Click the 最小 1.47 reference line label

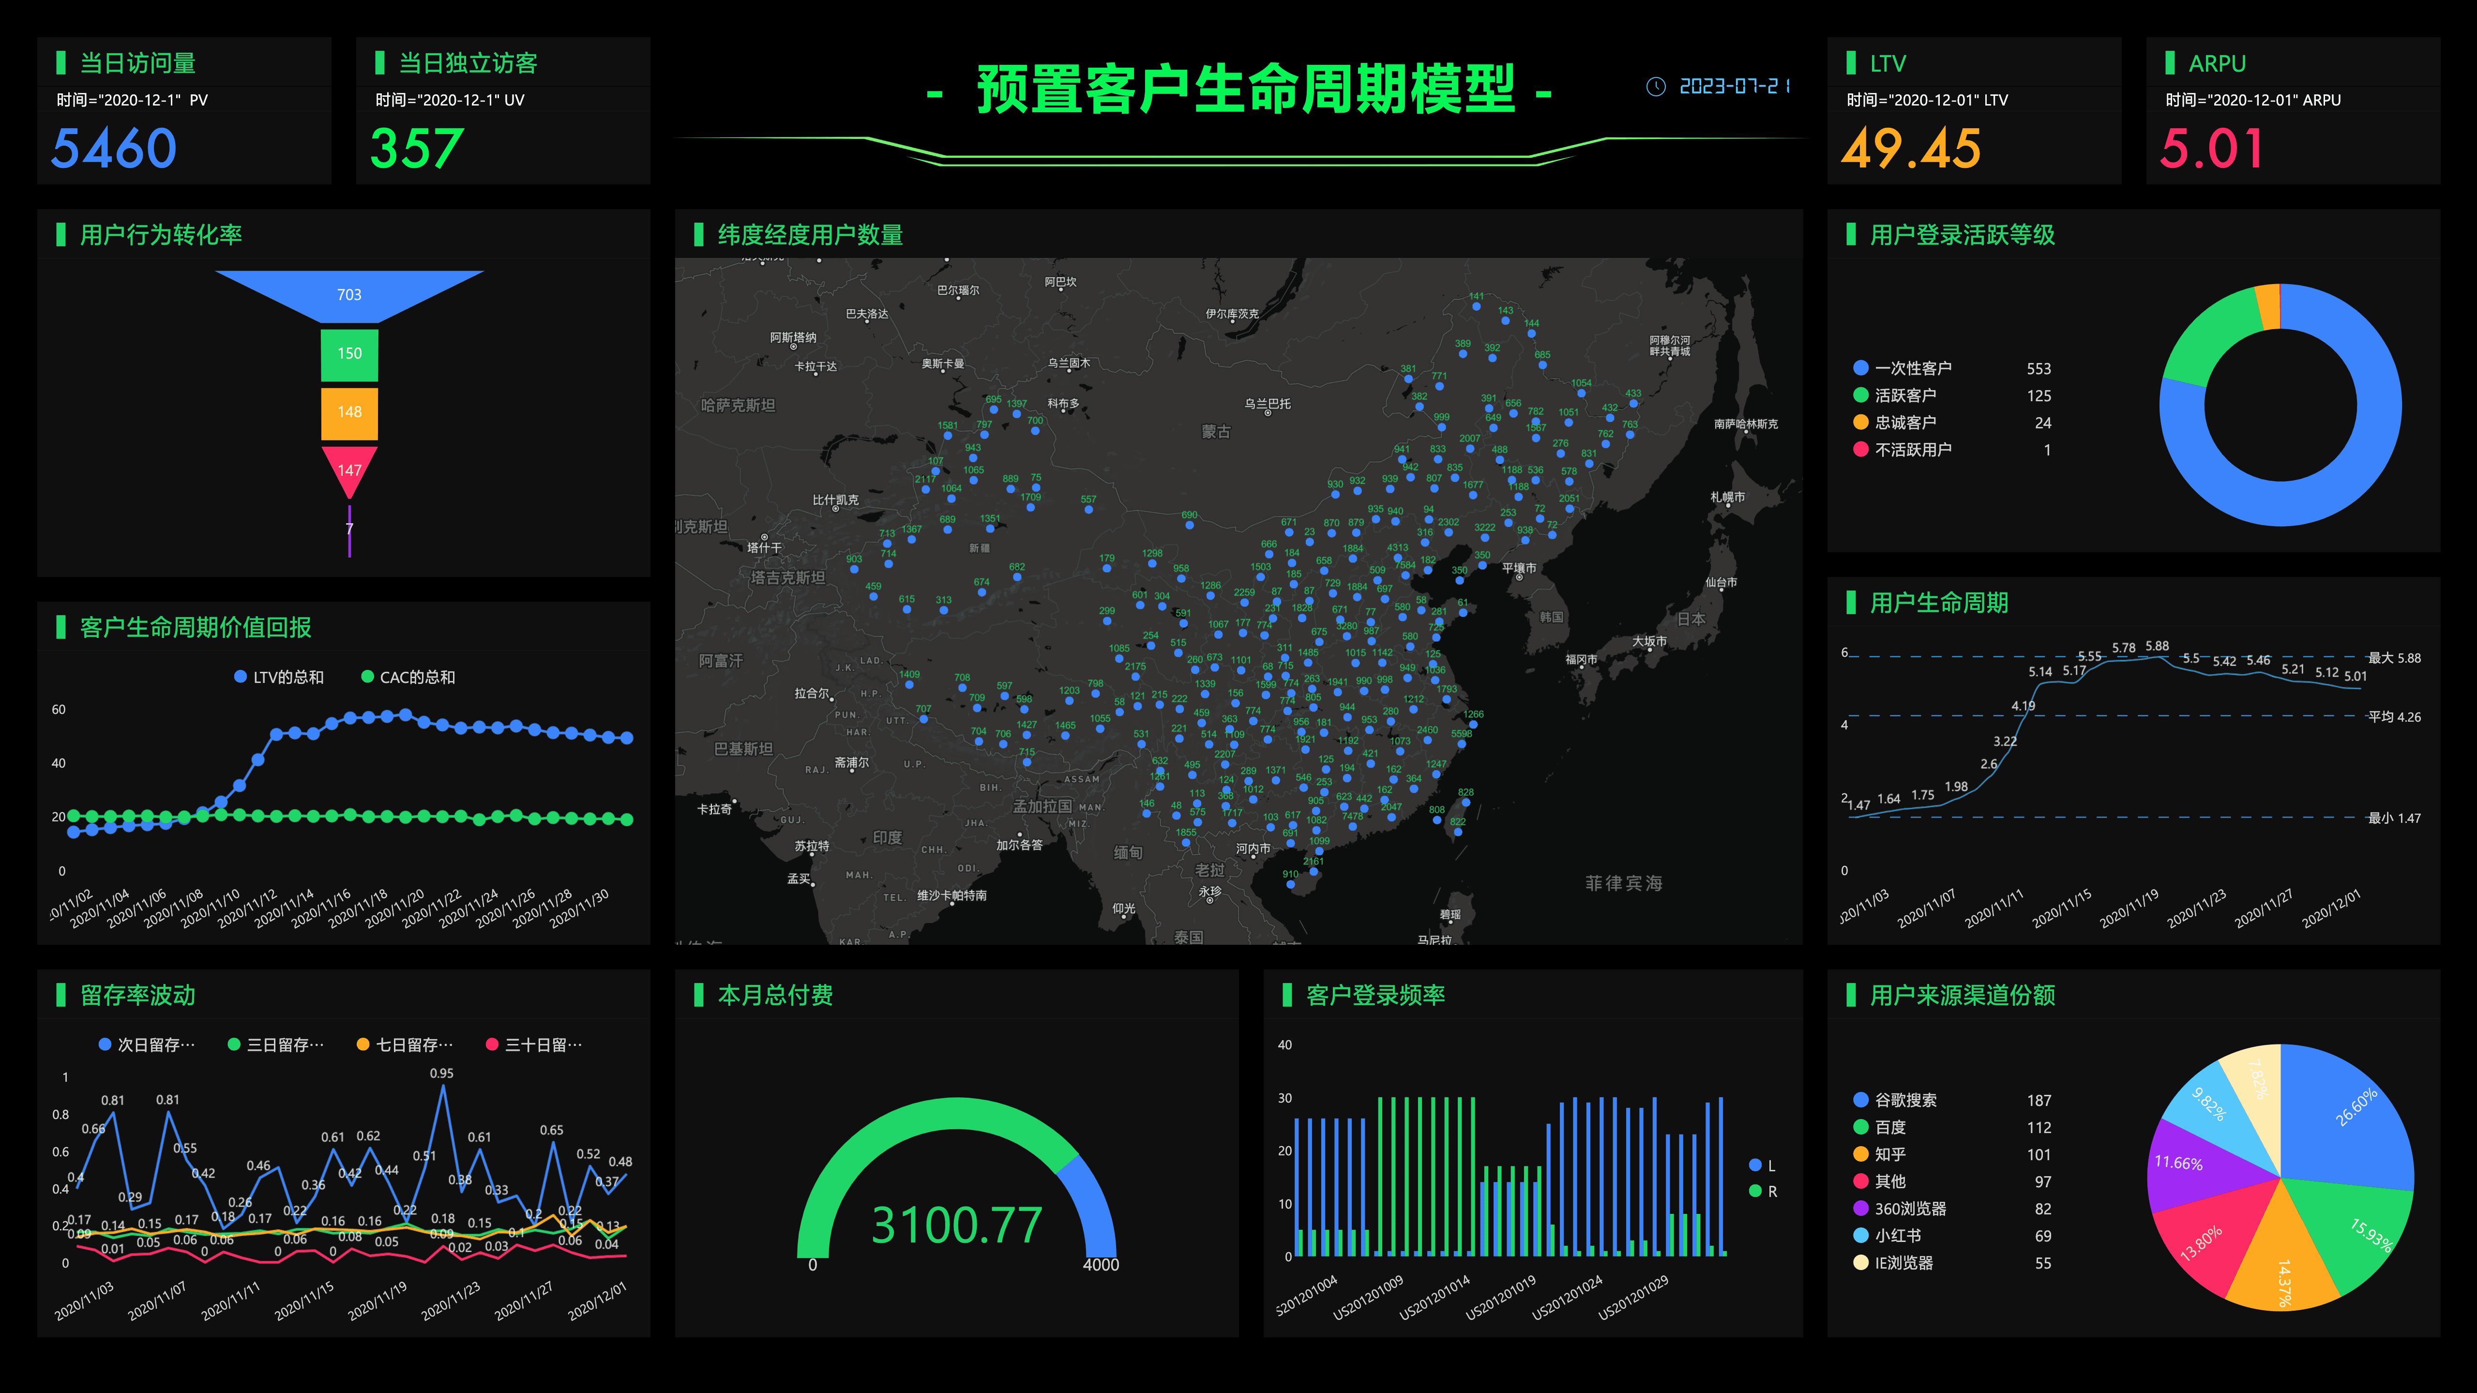click(2394, 818)
